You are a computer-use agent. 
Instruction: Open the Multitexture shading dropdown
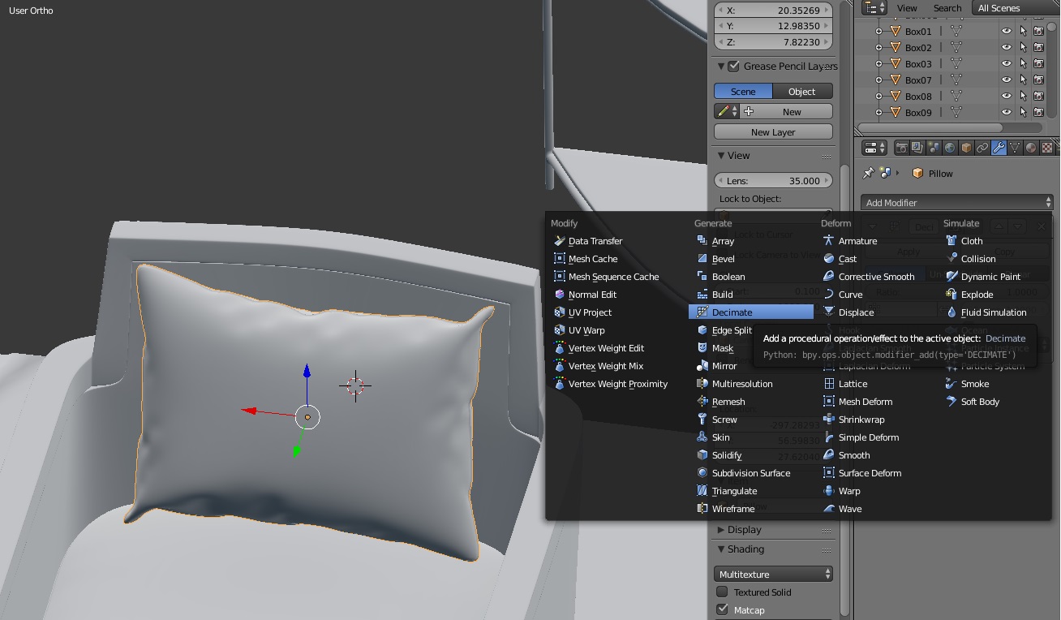click(772, 574)
